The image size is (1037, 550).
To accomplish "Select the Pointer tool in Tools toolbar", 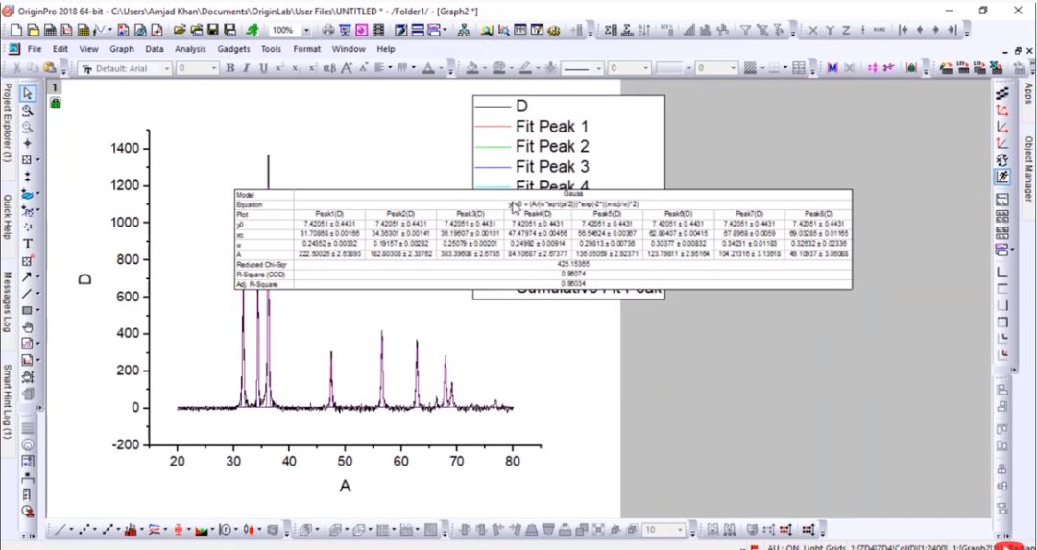I will point(28,93).
